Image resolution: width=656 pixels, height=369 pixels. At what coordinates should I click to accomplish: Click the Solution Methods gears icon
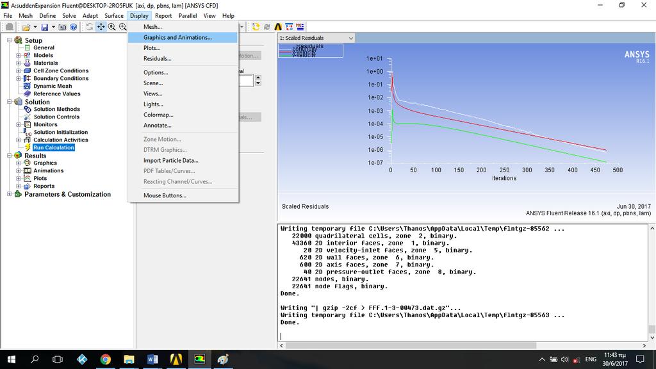pyautogui.click(x=28, y=109)
